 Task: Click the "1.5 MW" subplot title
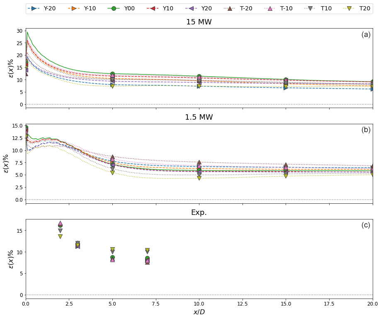click(199, 117)
